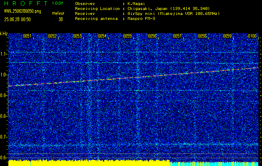Click the meteor count value 38
Screen dimensions: 262x166
point(60,20)
